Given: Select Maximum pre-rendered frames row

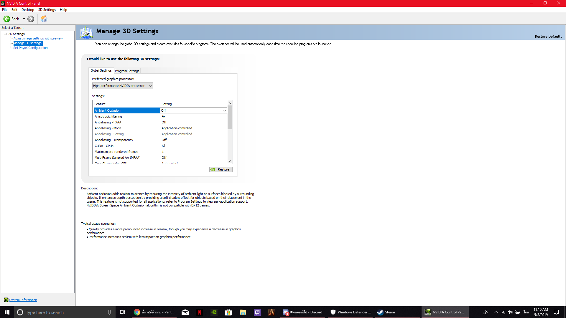Looking at the screenshot, I should 160,152.
